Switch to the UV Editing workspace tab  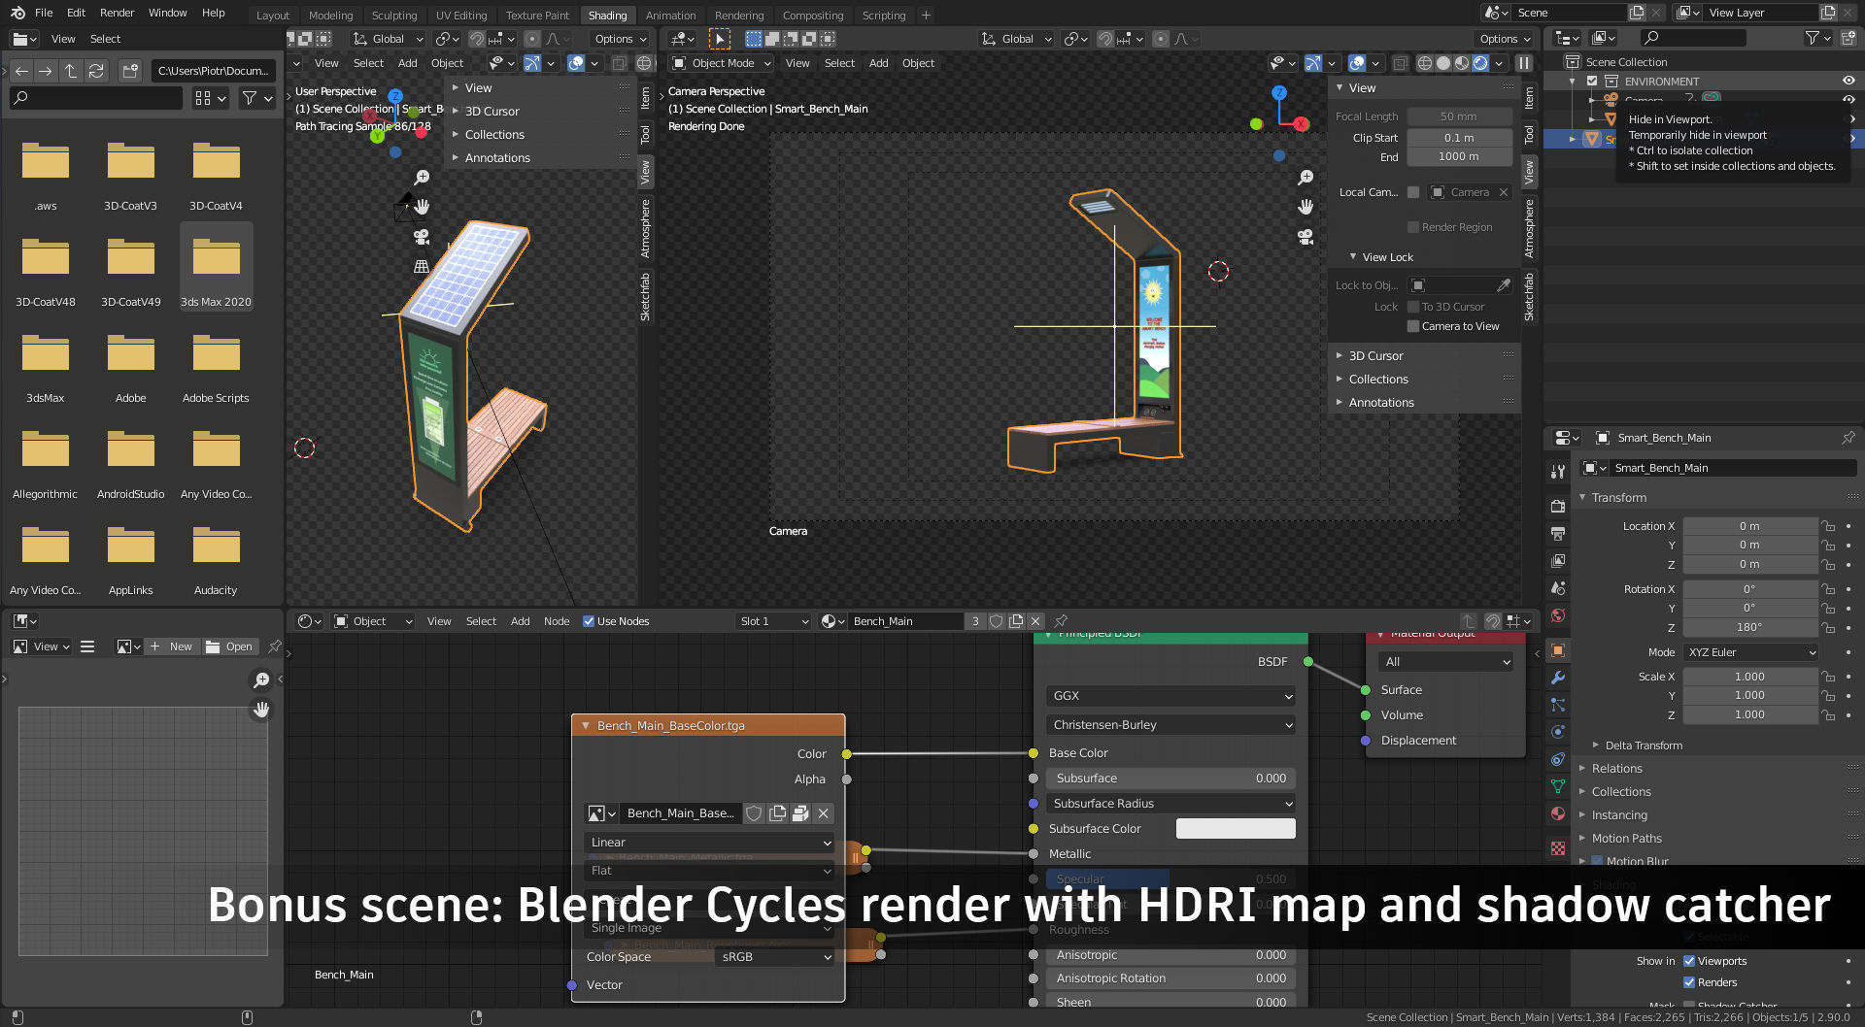click(461, 16)
